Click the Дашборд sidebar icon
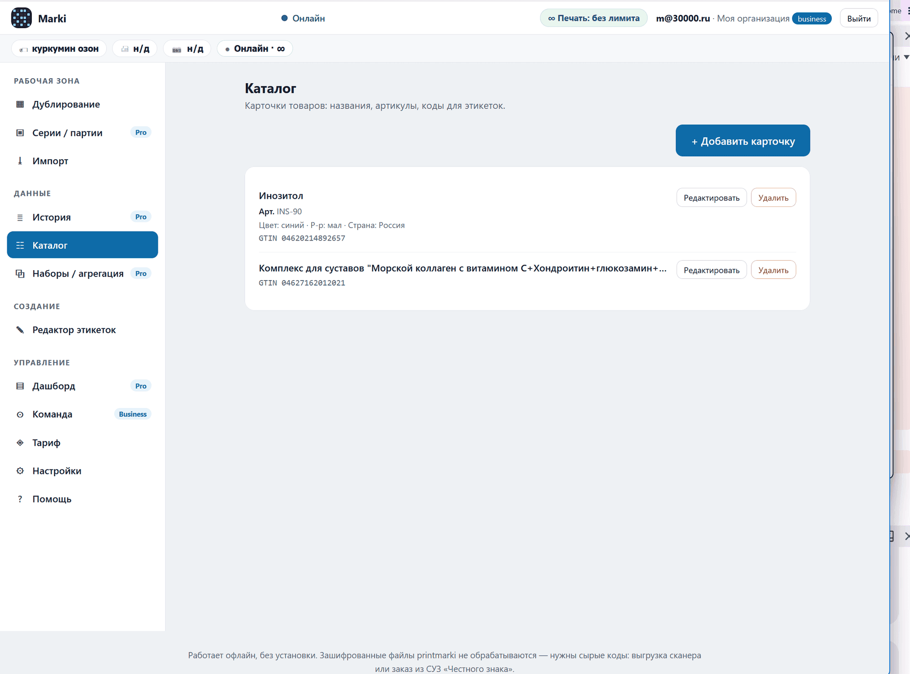 coord(20,386)
